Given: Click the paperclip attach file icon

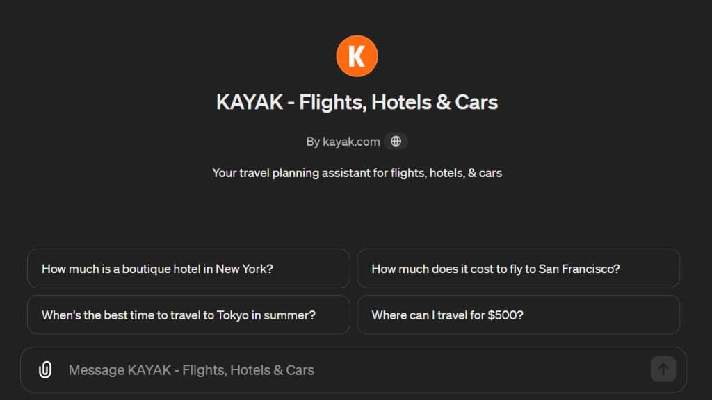Looking at the screenshot, I should 45,370.
